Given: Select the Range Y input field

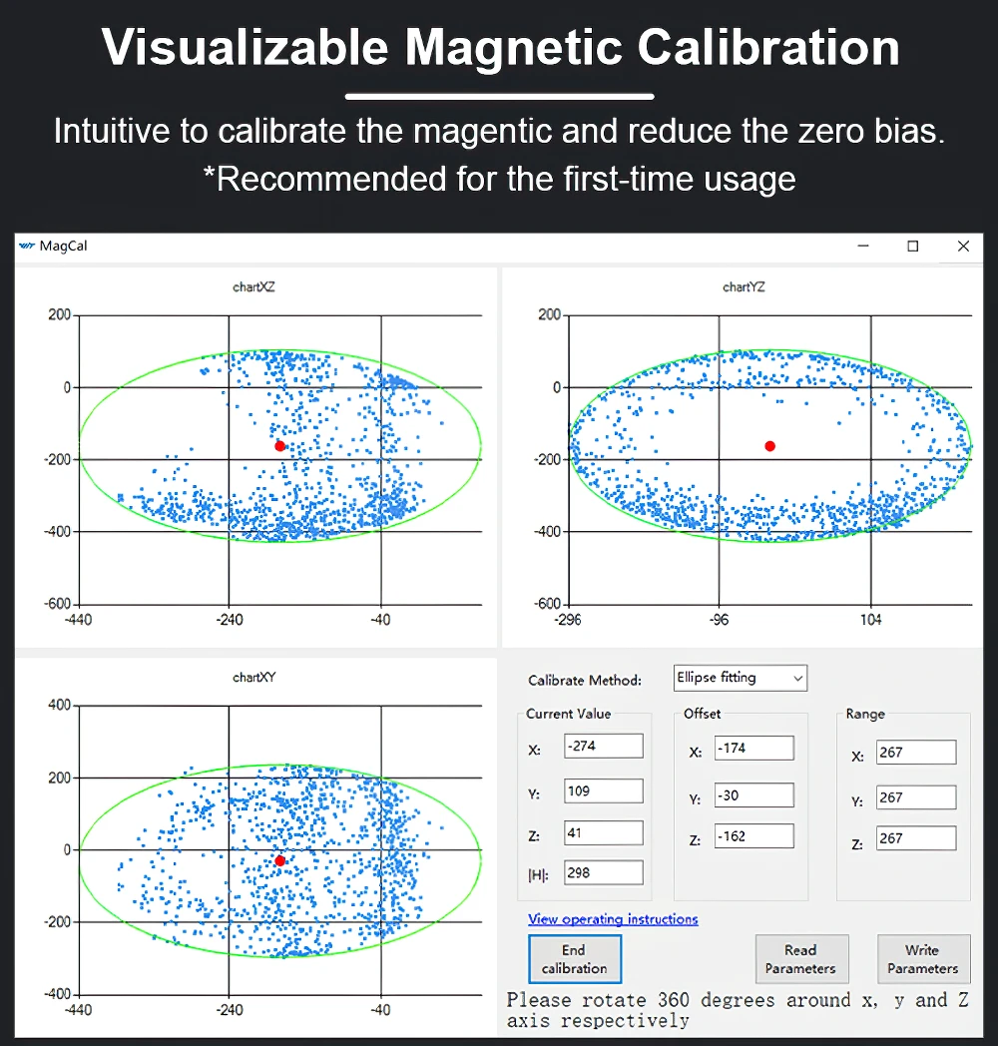Looking at the screenshot, I should pos(915,797).
